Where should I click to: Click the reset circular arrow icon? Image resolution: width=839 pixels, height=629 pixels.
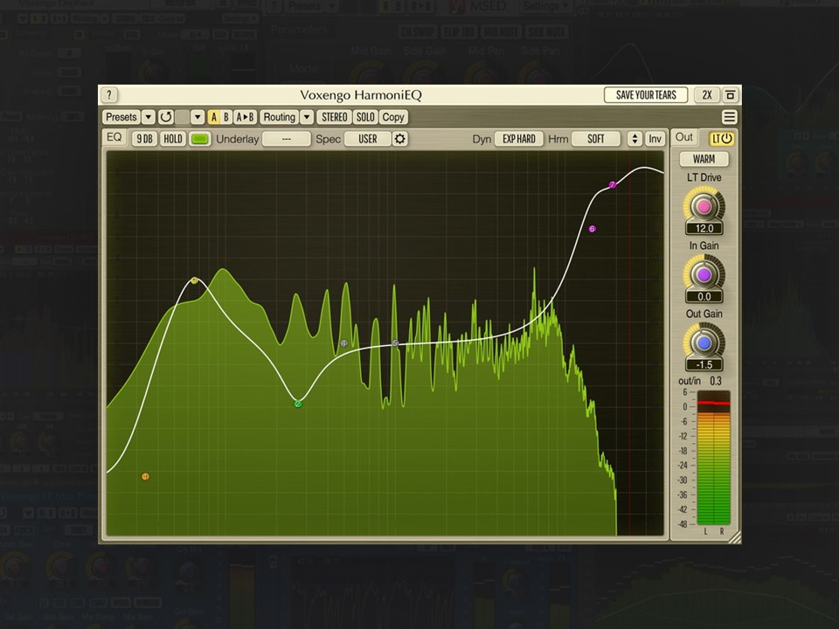click(166, 117)
